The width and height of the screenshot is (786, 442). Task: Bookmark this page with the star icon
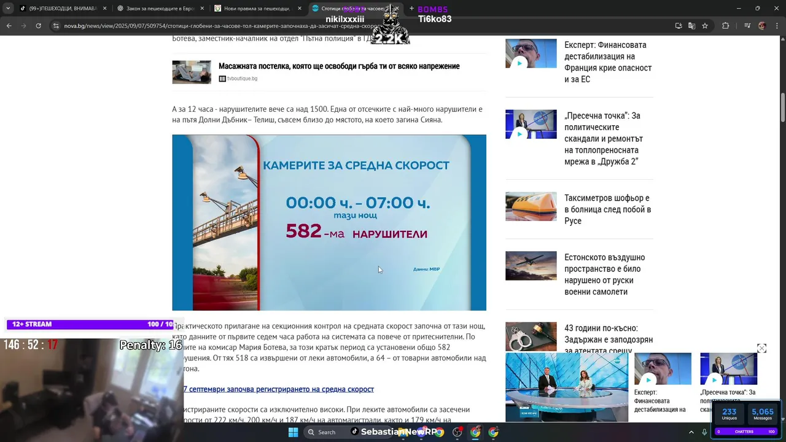pyautogui.click(x=705, y=26)
